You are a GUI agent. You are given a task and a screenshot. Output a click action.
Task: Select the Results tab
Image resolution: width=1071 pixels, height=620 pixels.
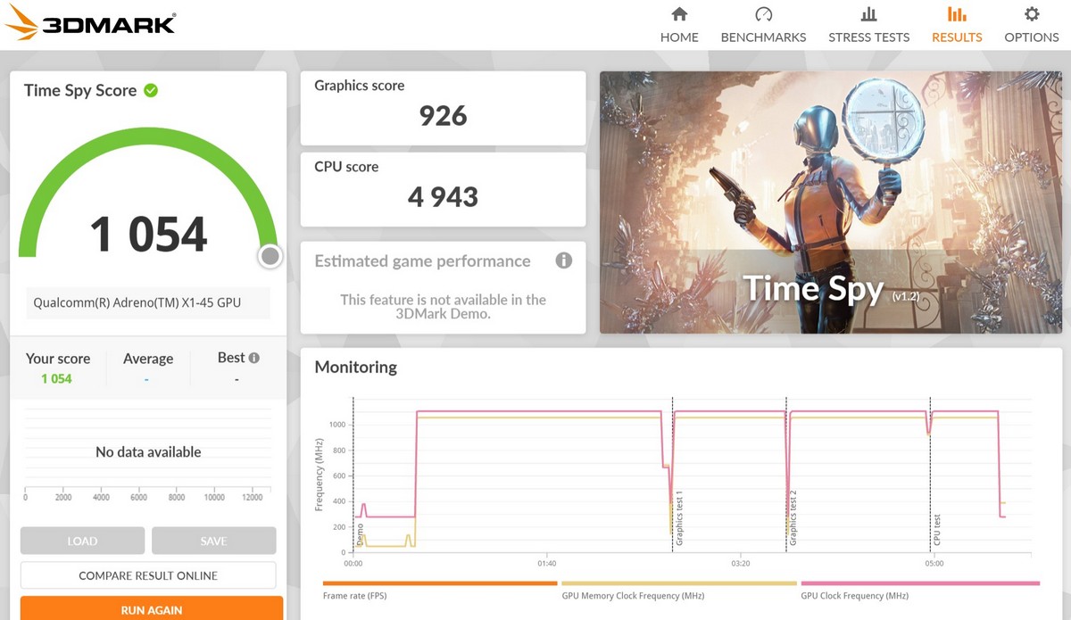(x=957, y=25)
